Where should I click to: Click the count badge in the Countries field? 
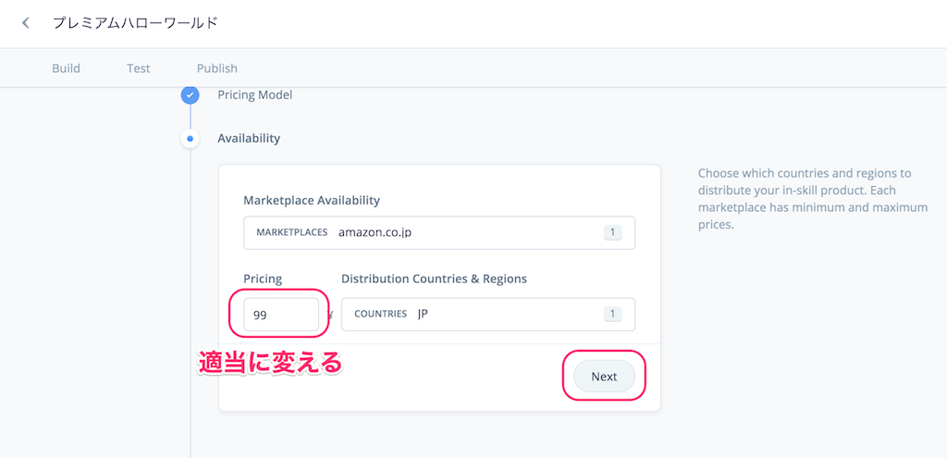(x=612, y=315)
